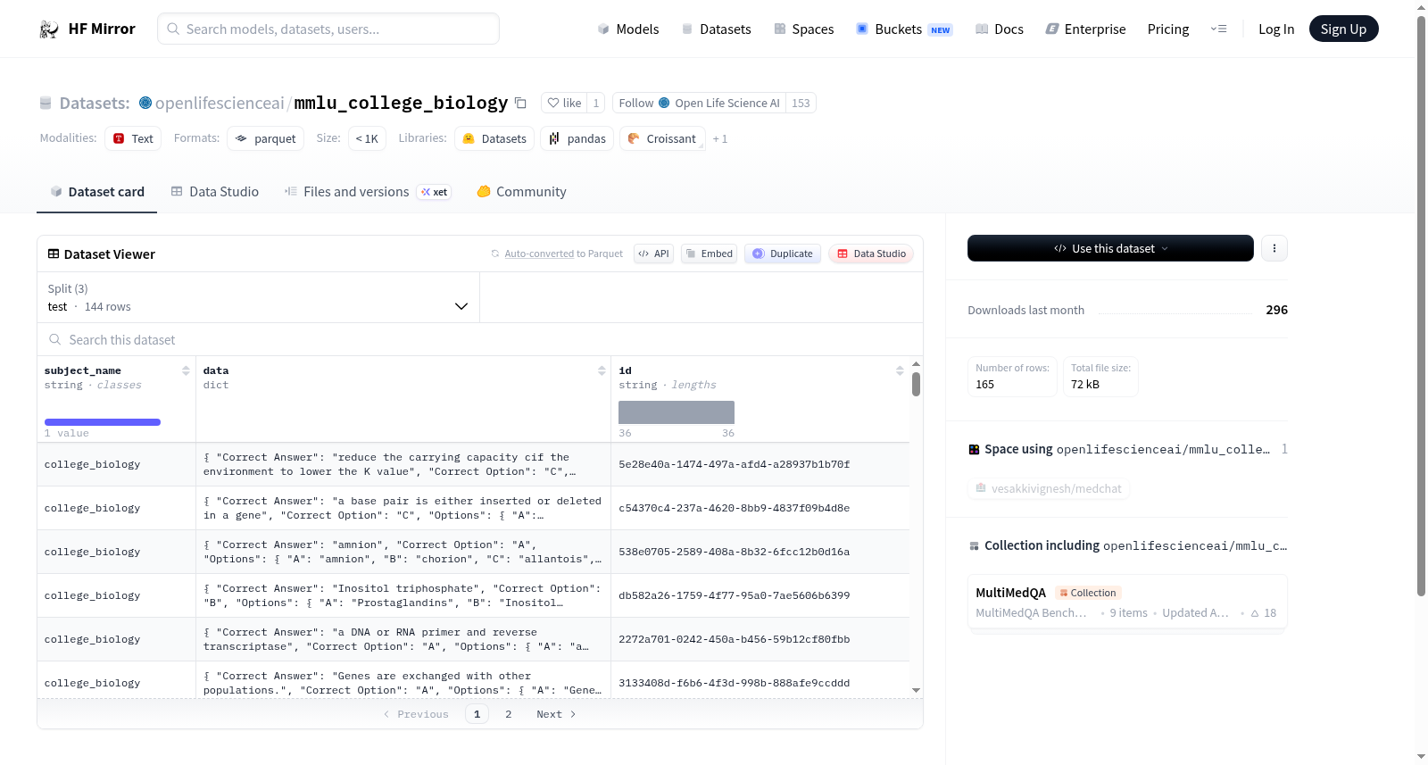Open the Pricing page

(x=1168, y=29)
